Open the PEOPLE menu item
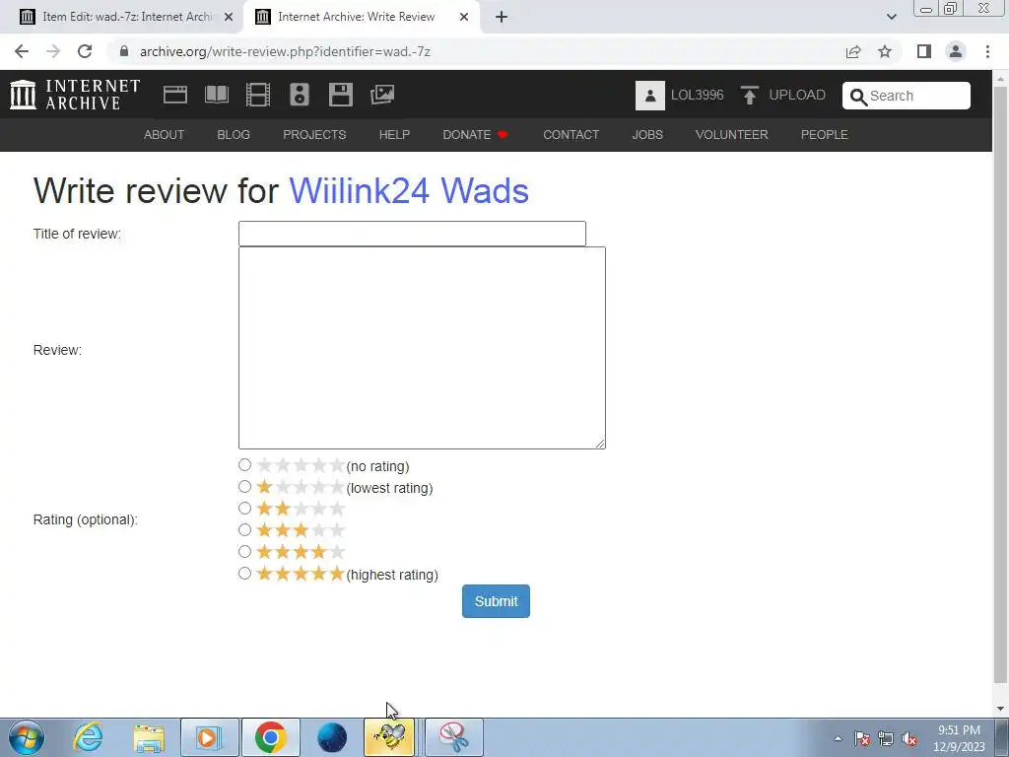 (x=825, y=134)
